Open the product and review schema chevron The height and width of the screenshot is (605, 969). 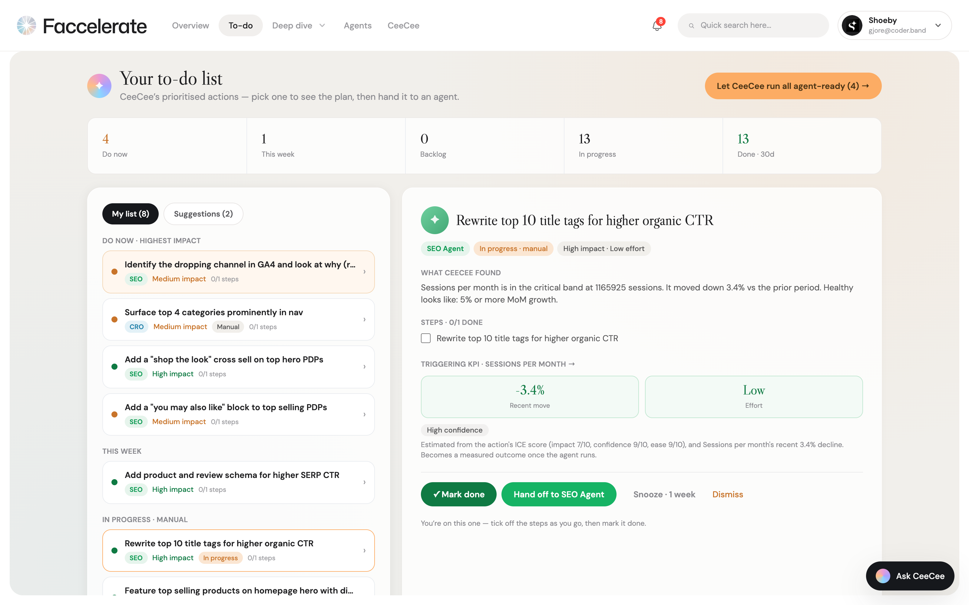pos(364,482)
